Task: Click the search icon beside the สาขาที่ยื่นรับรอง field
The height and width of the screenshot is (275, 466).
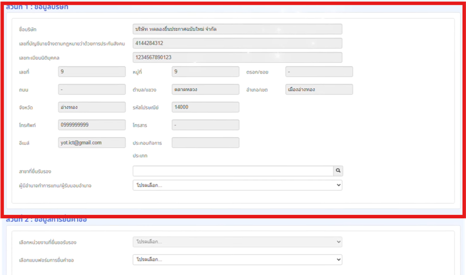Action: [x=338, y=171]
